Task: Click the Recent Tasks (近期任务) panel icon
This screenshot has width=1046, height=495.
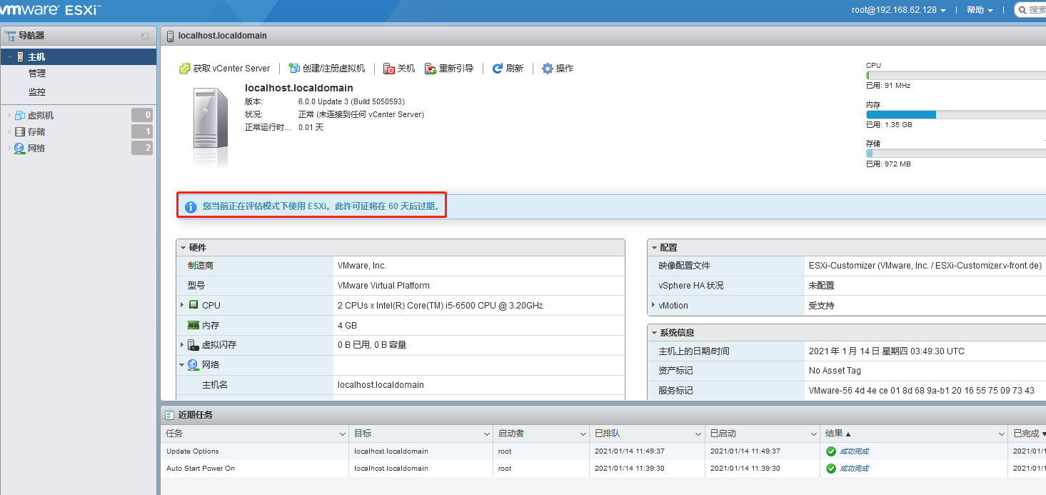Action: click(x=169, y=414)
